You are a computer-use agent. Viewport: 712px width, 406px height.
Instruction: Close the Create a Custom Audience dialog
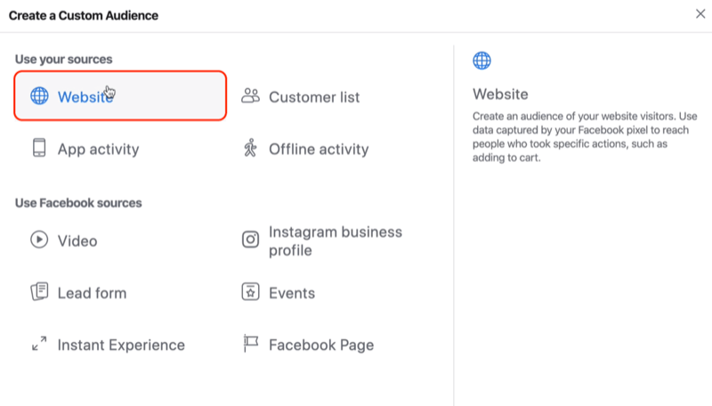700,14
